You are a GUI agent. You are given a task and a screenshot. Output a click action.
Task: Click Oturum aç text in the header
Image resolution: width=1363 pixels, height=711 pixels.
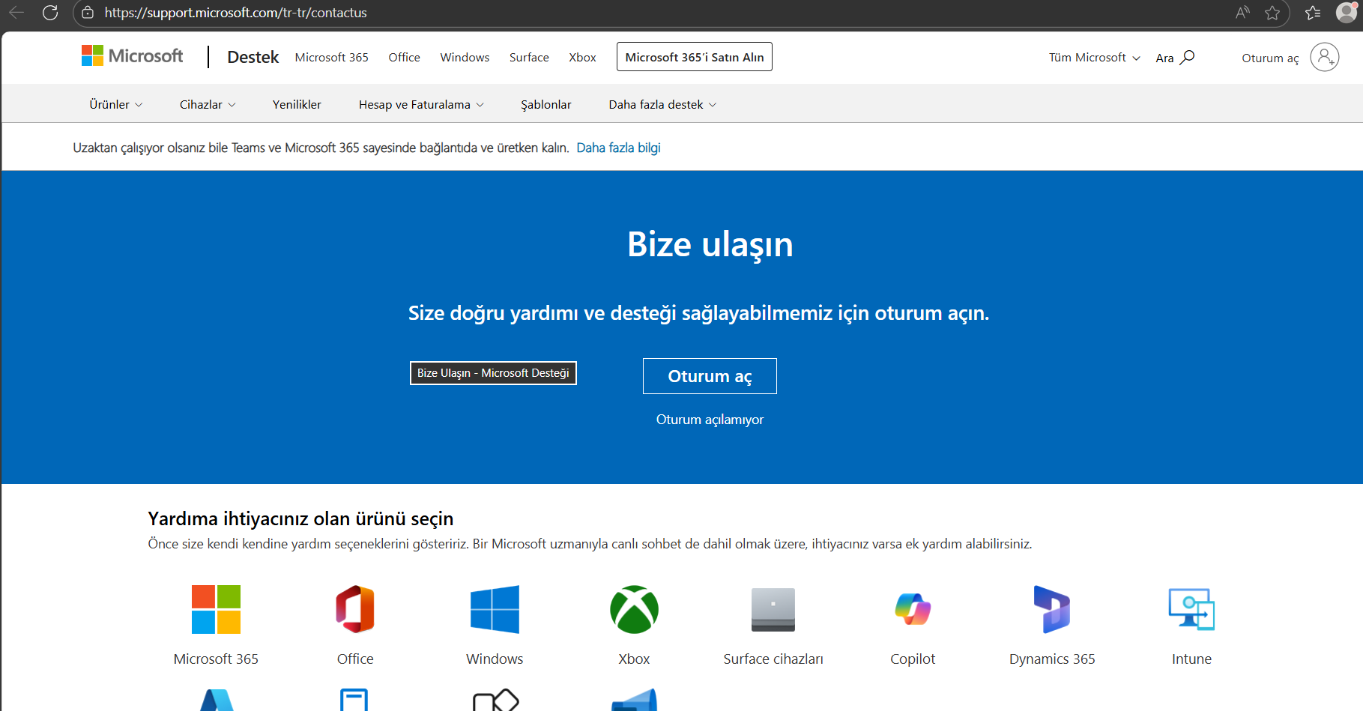click(x=1270, y=58)
